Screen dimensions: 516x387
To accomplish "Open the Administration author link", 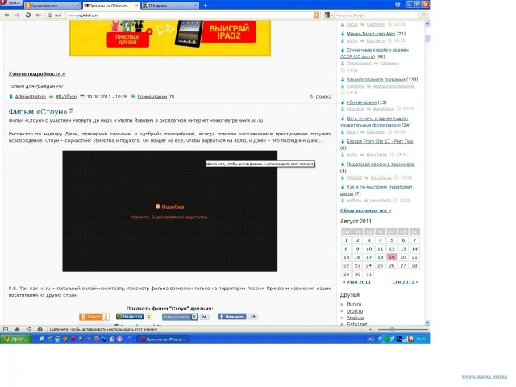I will (x=31, y=97).
